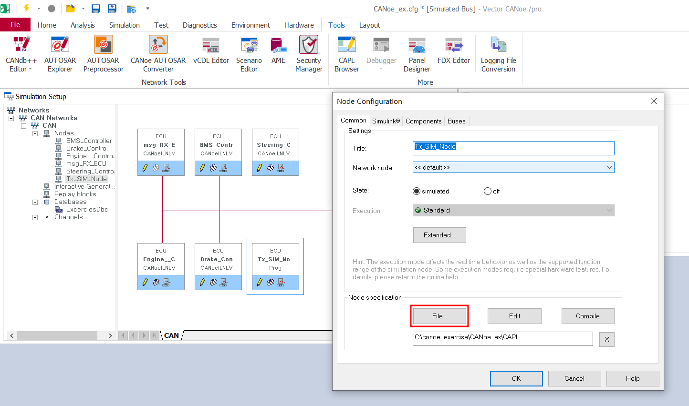Launch Panel Designer

pyautogui.click(x=417, y=54)
